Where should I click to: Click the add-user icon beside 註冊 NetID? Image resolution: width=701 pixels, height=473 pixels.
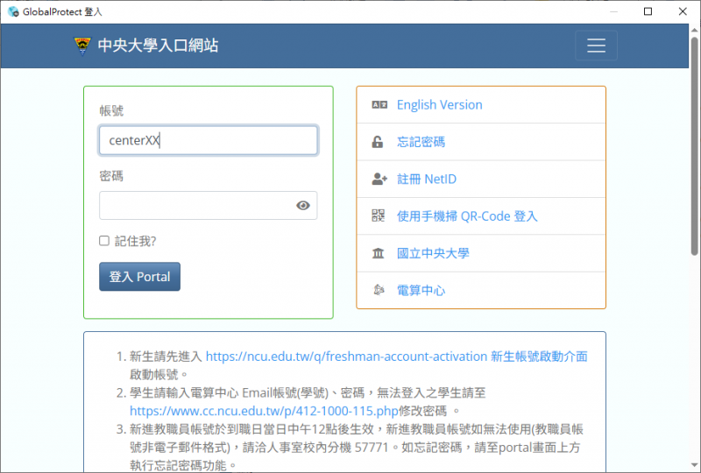(x=379, y=180)
